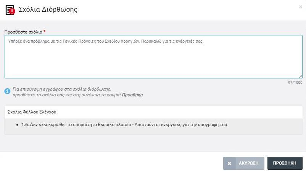Click the 'Προσθέστε σχόλια' field label
The width and height of the screenshot is (306, 174).
pyautogui.click(x=23, y=32)
